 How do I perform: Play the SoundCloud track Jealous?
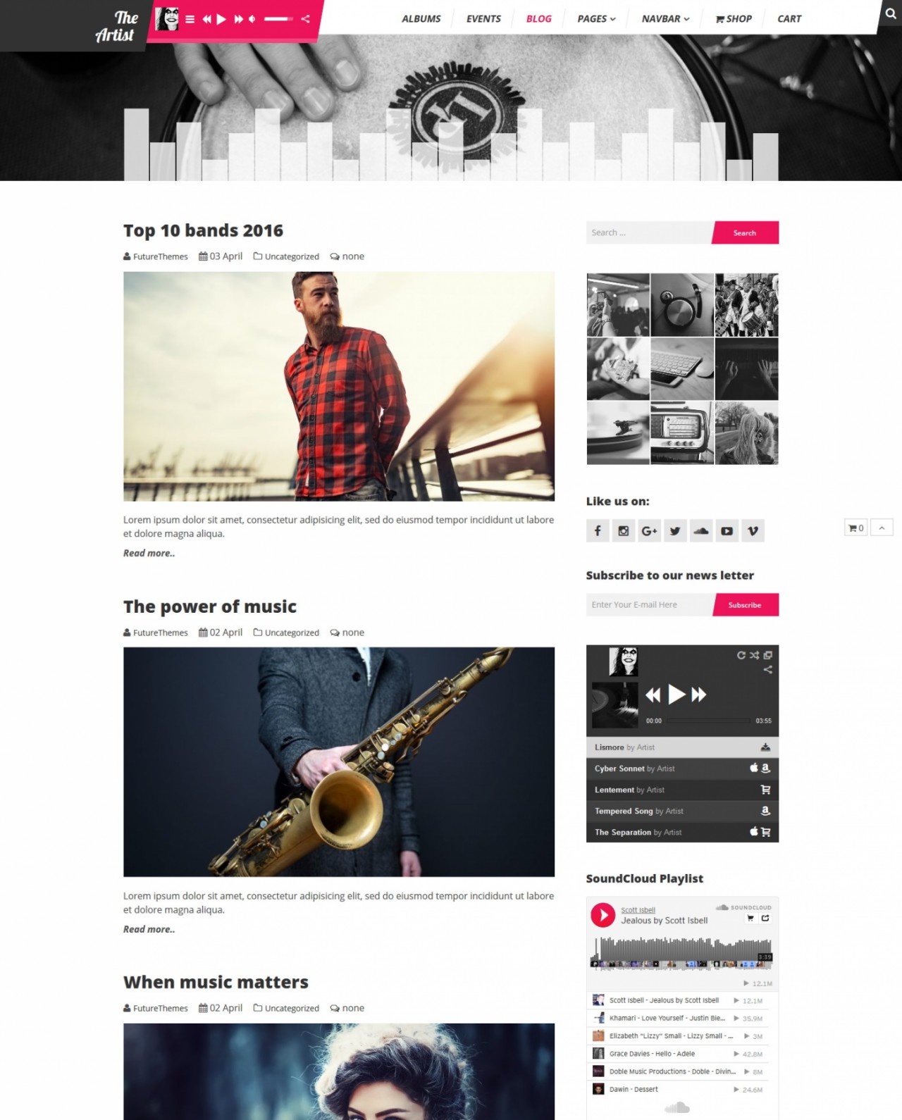pos(603,914)
